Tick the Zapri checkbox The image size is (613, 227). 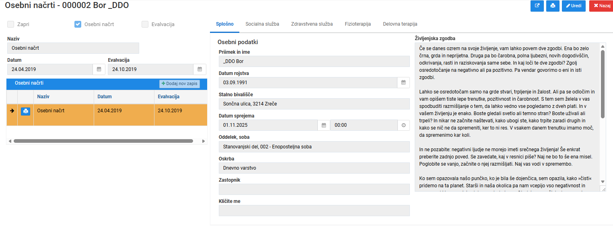(11, 24)
